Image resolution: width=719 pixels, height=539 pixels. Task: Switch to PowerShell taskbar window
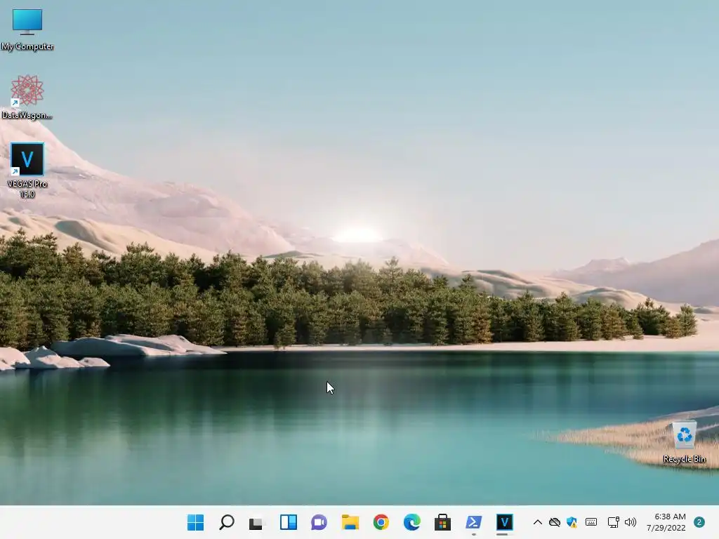point(473,522)
